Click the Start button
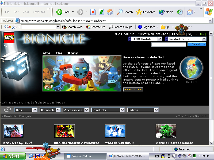This screenshot has width=214, height=160. pyautogui.click(x=13, y=156)
